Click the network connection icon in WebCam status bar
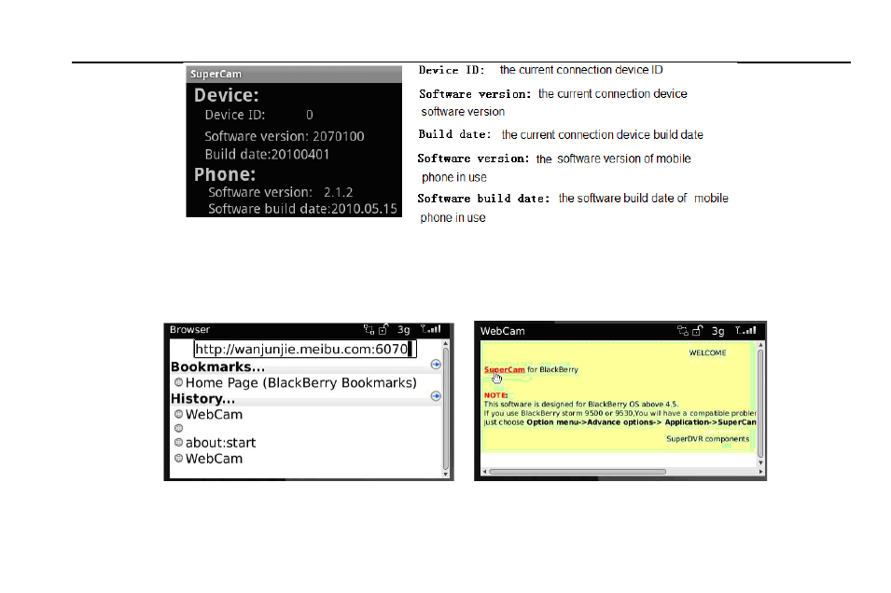This screenshot has height=593, width=891. [x=683, y=331]
